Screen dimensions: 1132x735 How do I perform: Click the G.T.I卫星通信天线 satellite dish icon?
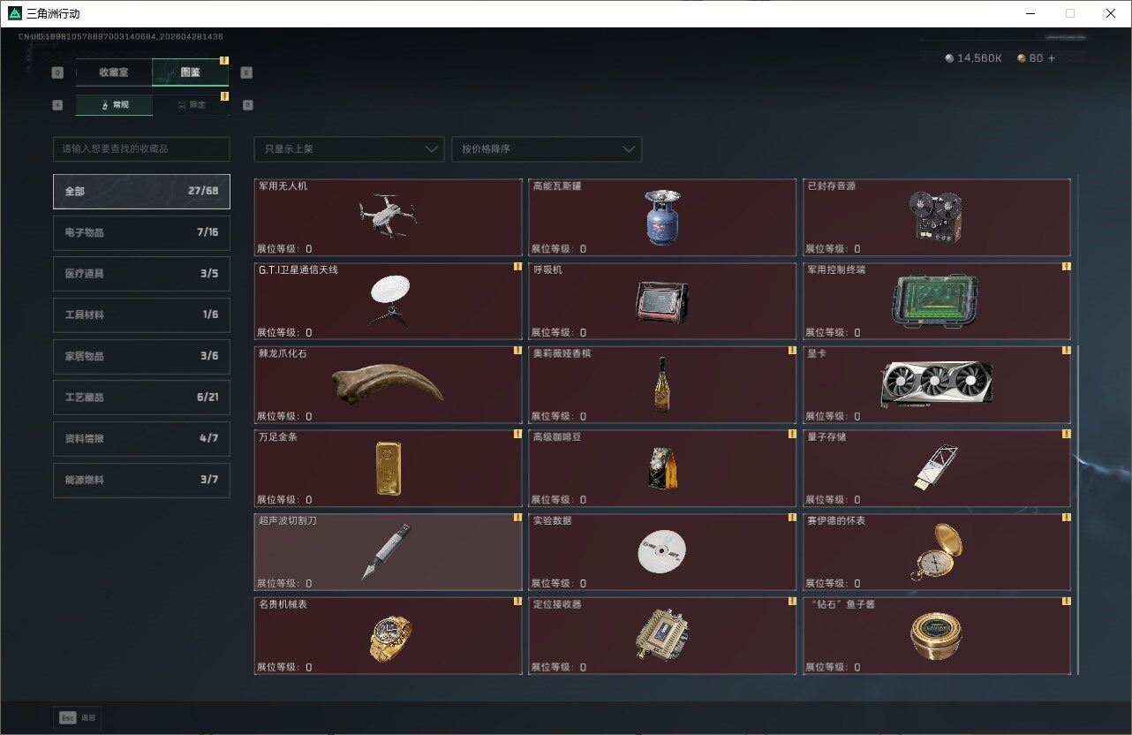[x=389, y=301]
